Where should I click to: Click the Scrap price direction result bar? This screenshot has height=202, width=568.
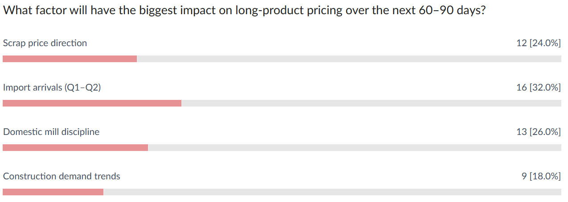(282, 59)
